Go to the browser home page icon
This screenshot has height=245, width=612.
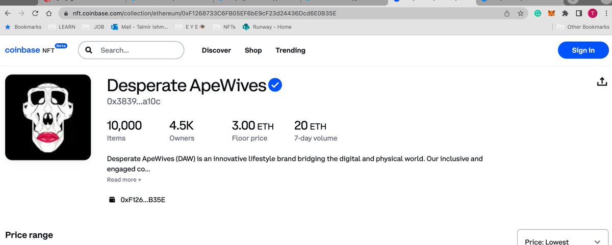point(48,13)
